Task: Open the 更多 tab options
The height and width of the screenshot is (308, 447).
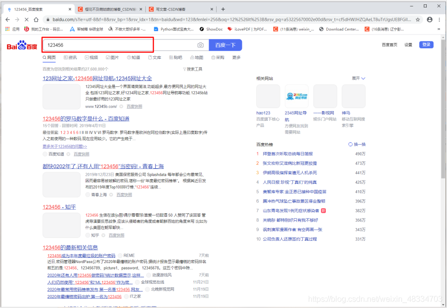Action: (x=236, y=57)
